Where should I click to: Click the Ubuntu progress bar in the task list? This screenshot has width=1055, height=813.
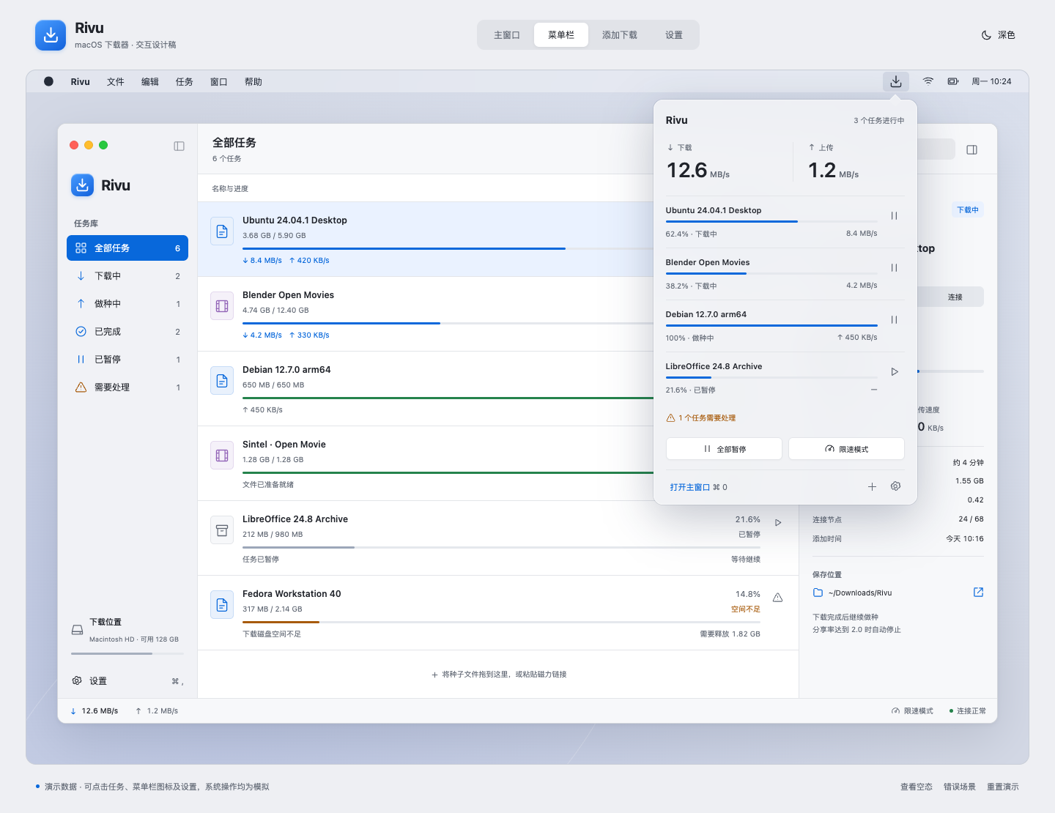pyautogui.click(x=447, y=249)
